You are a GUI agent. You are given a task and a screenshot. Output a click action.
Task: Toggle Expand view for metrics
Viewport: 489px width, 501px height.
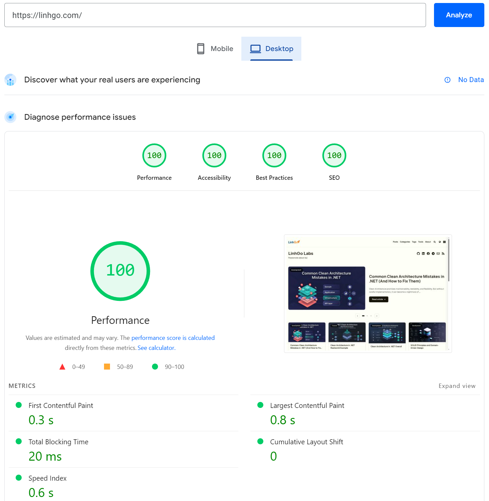(457, 386)
